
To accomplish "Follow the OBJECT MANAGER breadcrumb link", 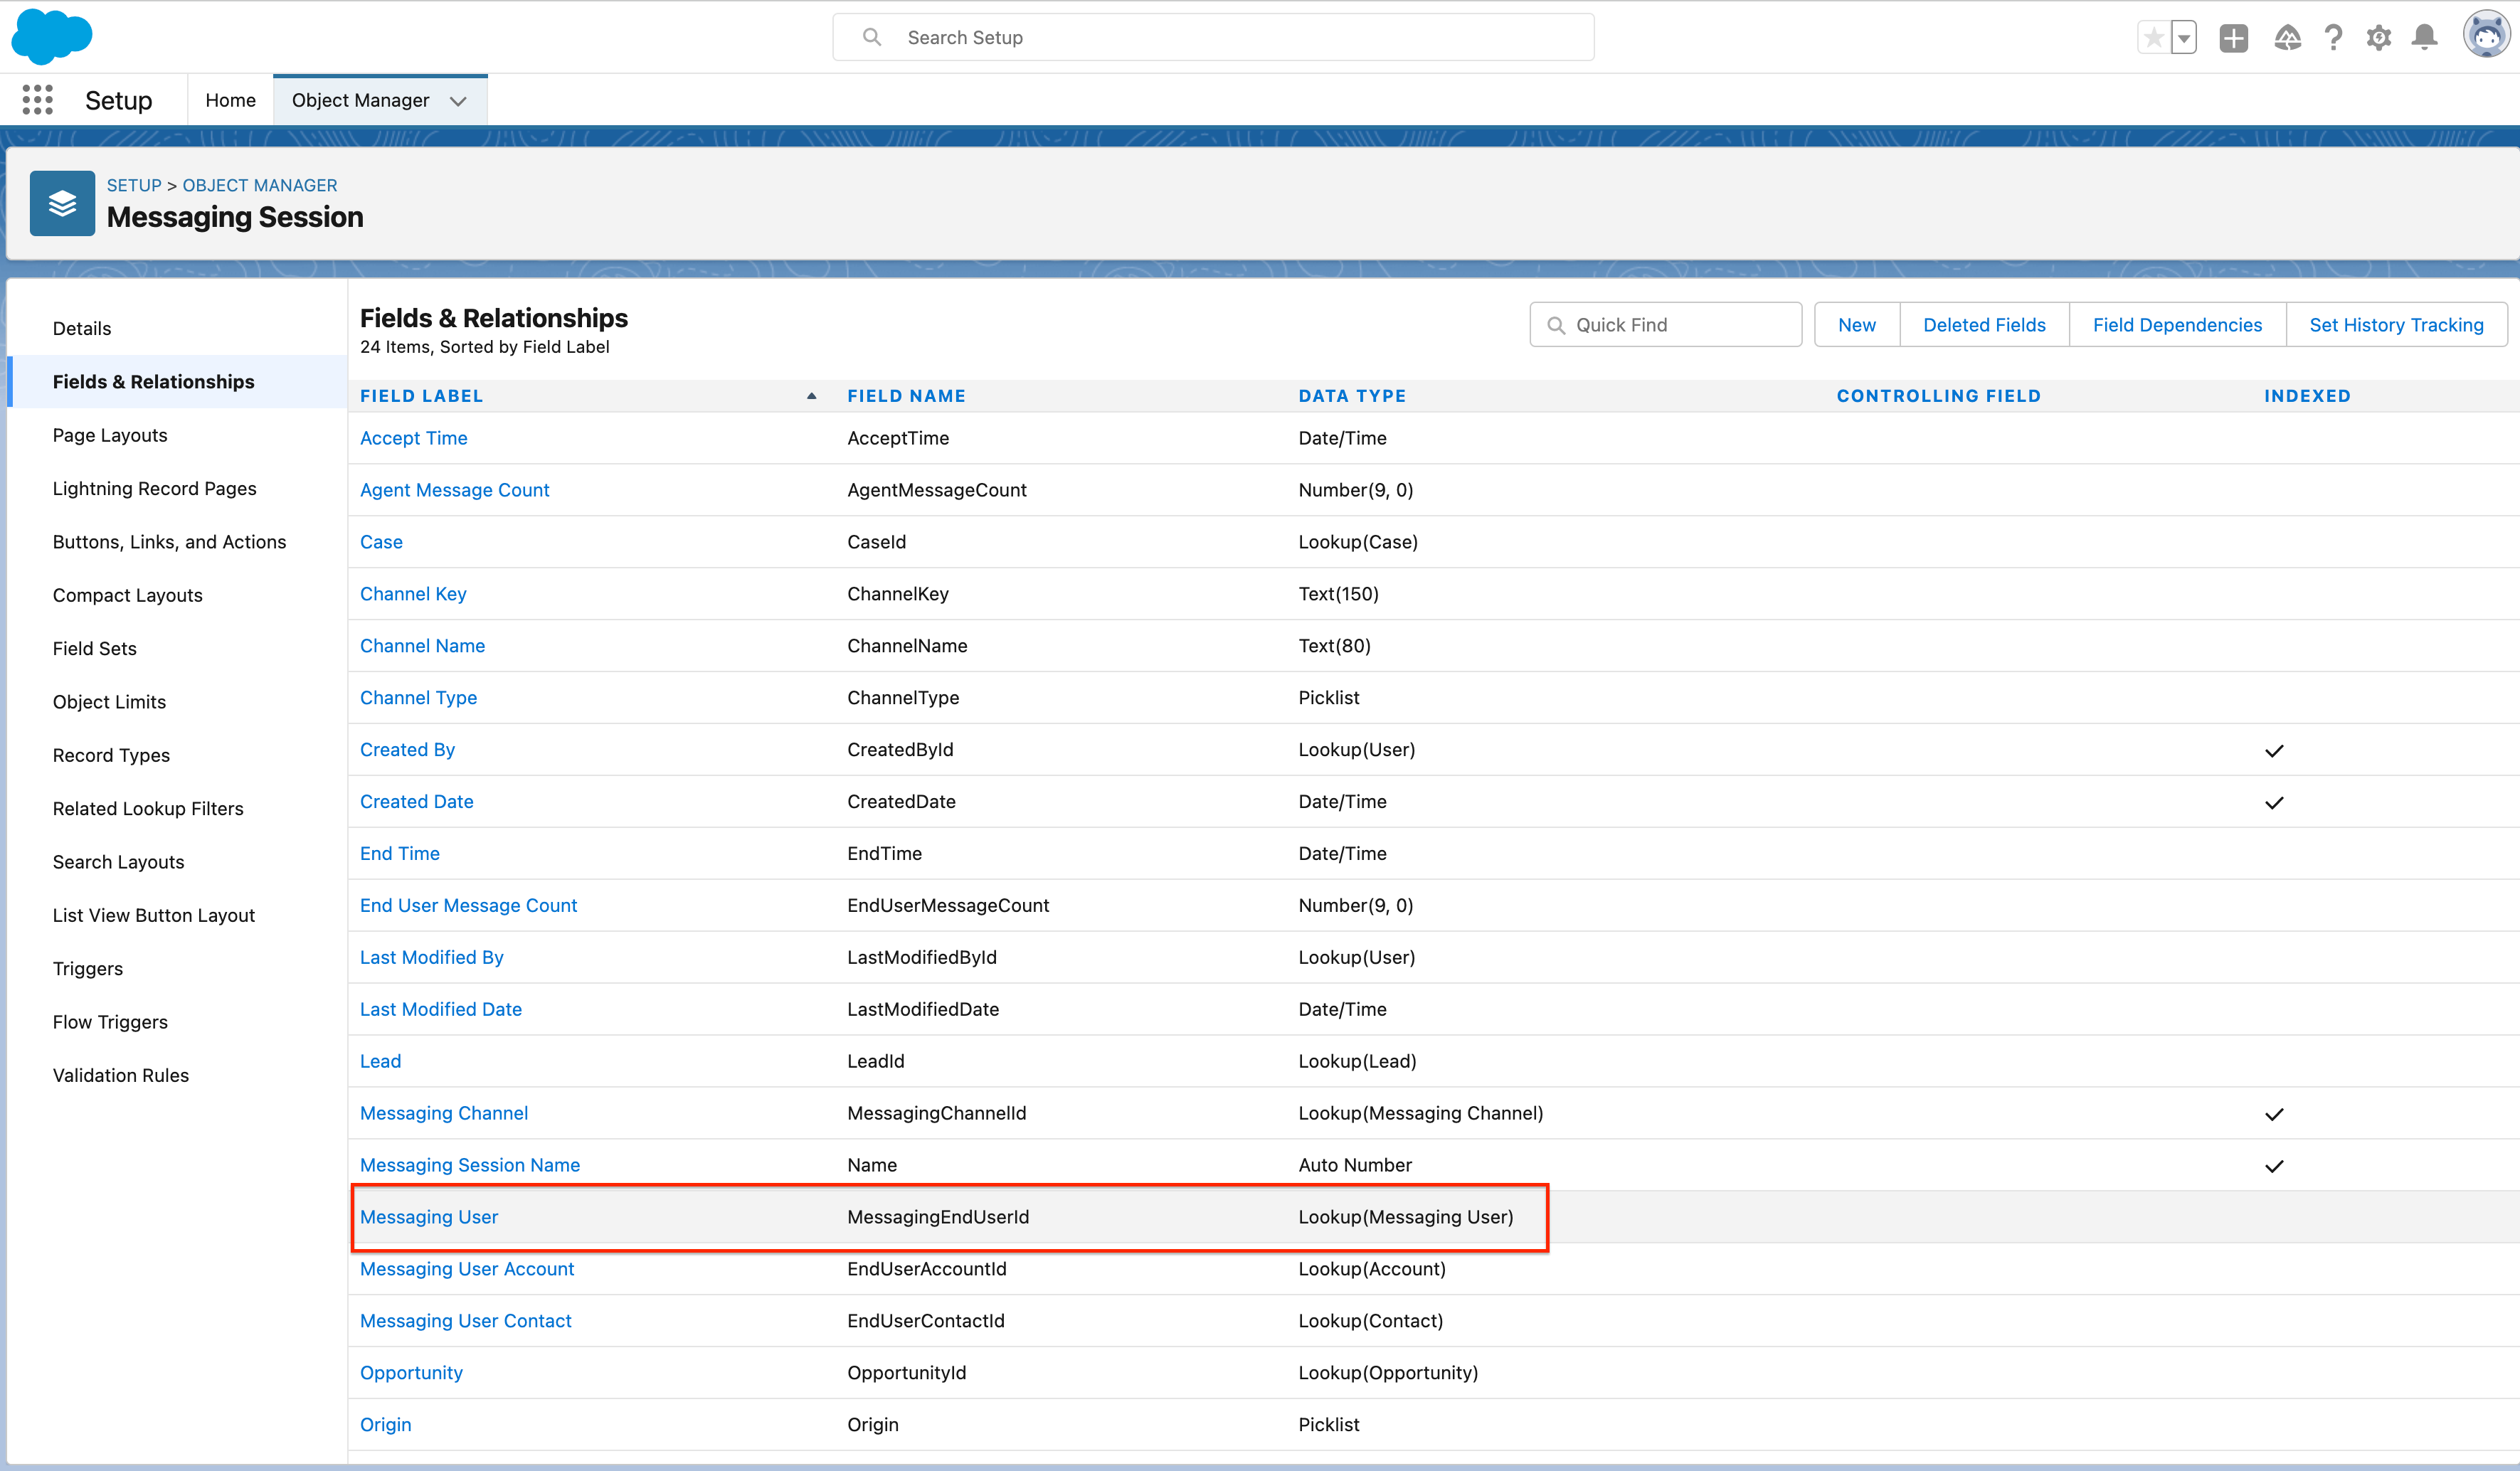I will click(x=260, y=185).
